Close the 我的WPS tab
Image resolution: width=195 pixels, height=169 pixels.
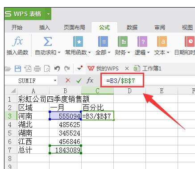pos(127,69)
